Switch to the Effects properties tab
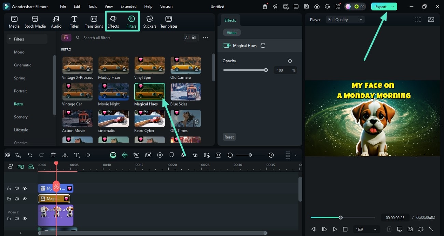The image size is (444, 236). [x=230, y=20]
